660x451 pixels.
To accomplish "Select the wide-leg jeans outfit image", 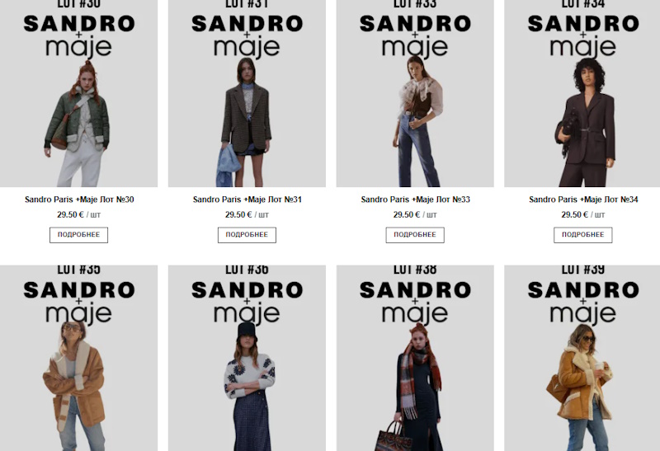I will (415, 93).
